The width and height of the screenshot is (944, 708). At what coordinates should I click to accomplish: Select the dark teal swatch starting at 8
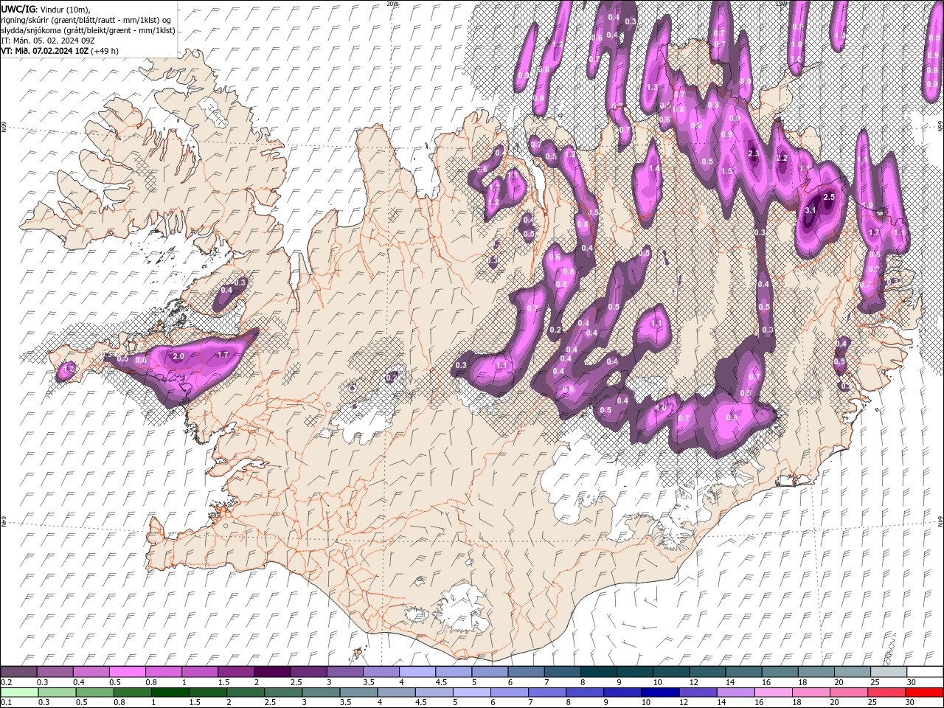coord(597,672)
